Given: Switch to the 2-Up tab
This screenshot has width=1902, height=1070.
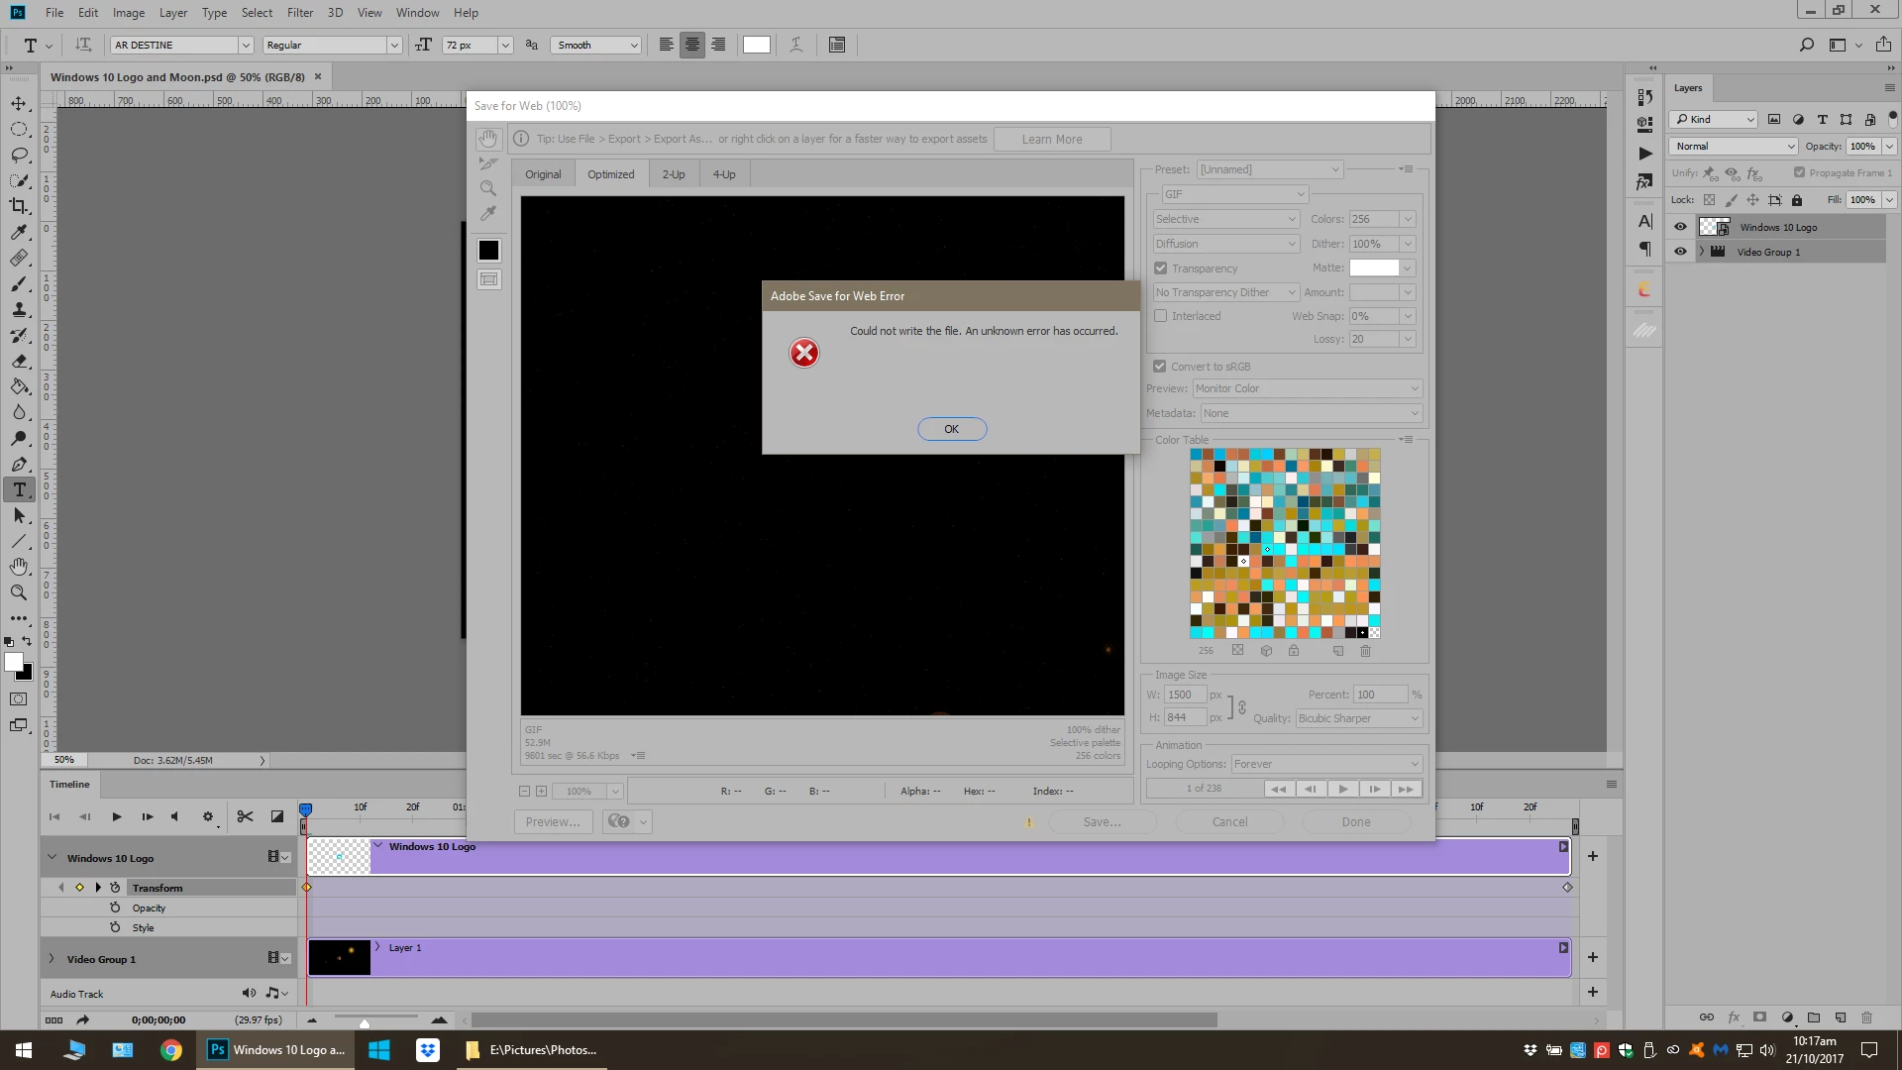Looking at the screenshot, I should tap(674, 174).
